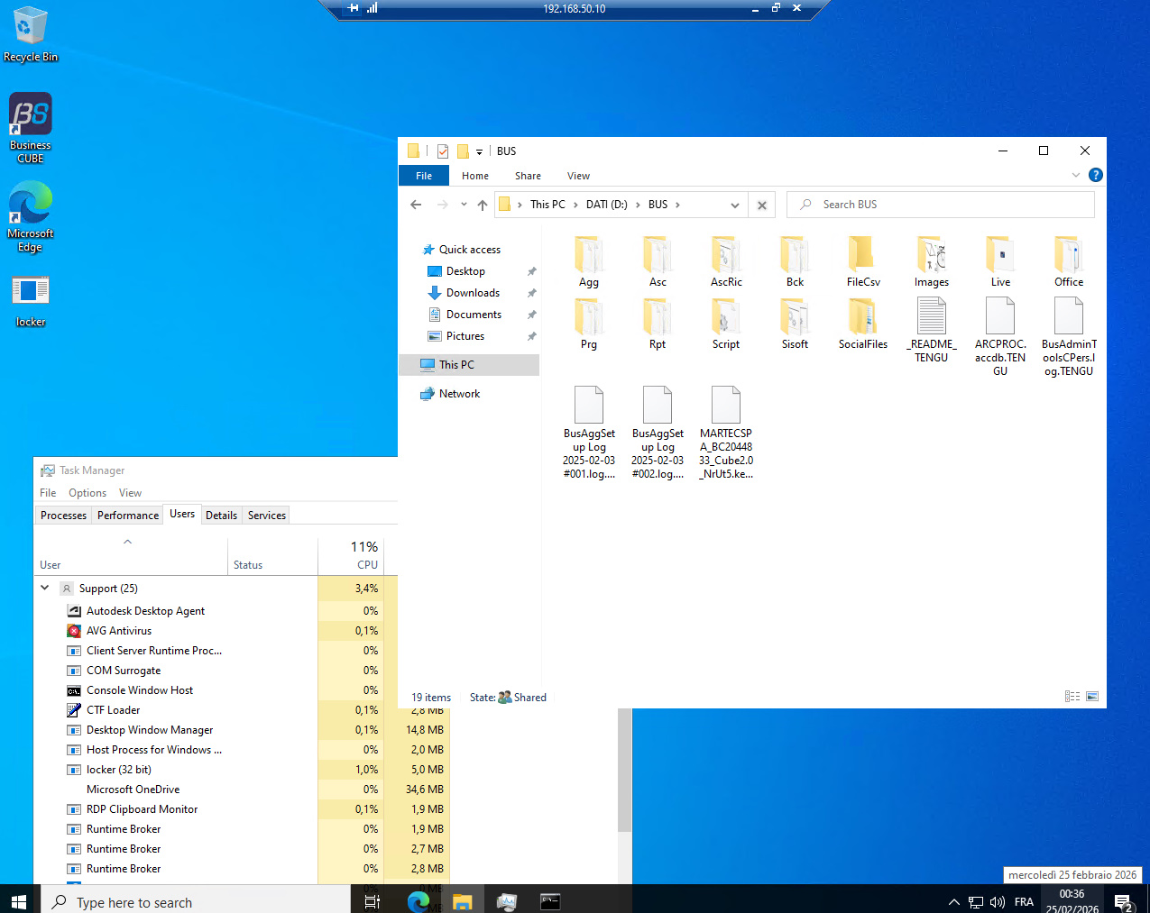Screen dimensions: 1150x913
Task: Select the SocialFiles folder
Action: 863,324
